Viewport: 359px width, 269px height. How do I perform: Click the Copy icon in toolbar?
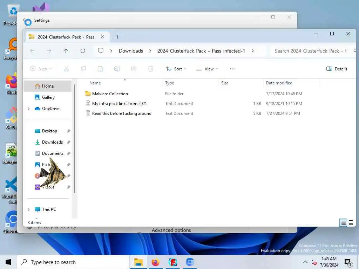click(83, 69)
